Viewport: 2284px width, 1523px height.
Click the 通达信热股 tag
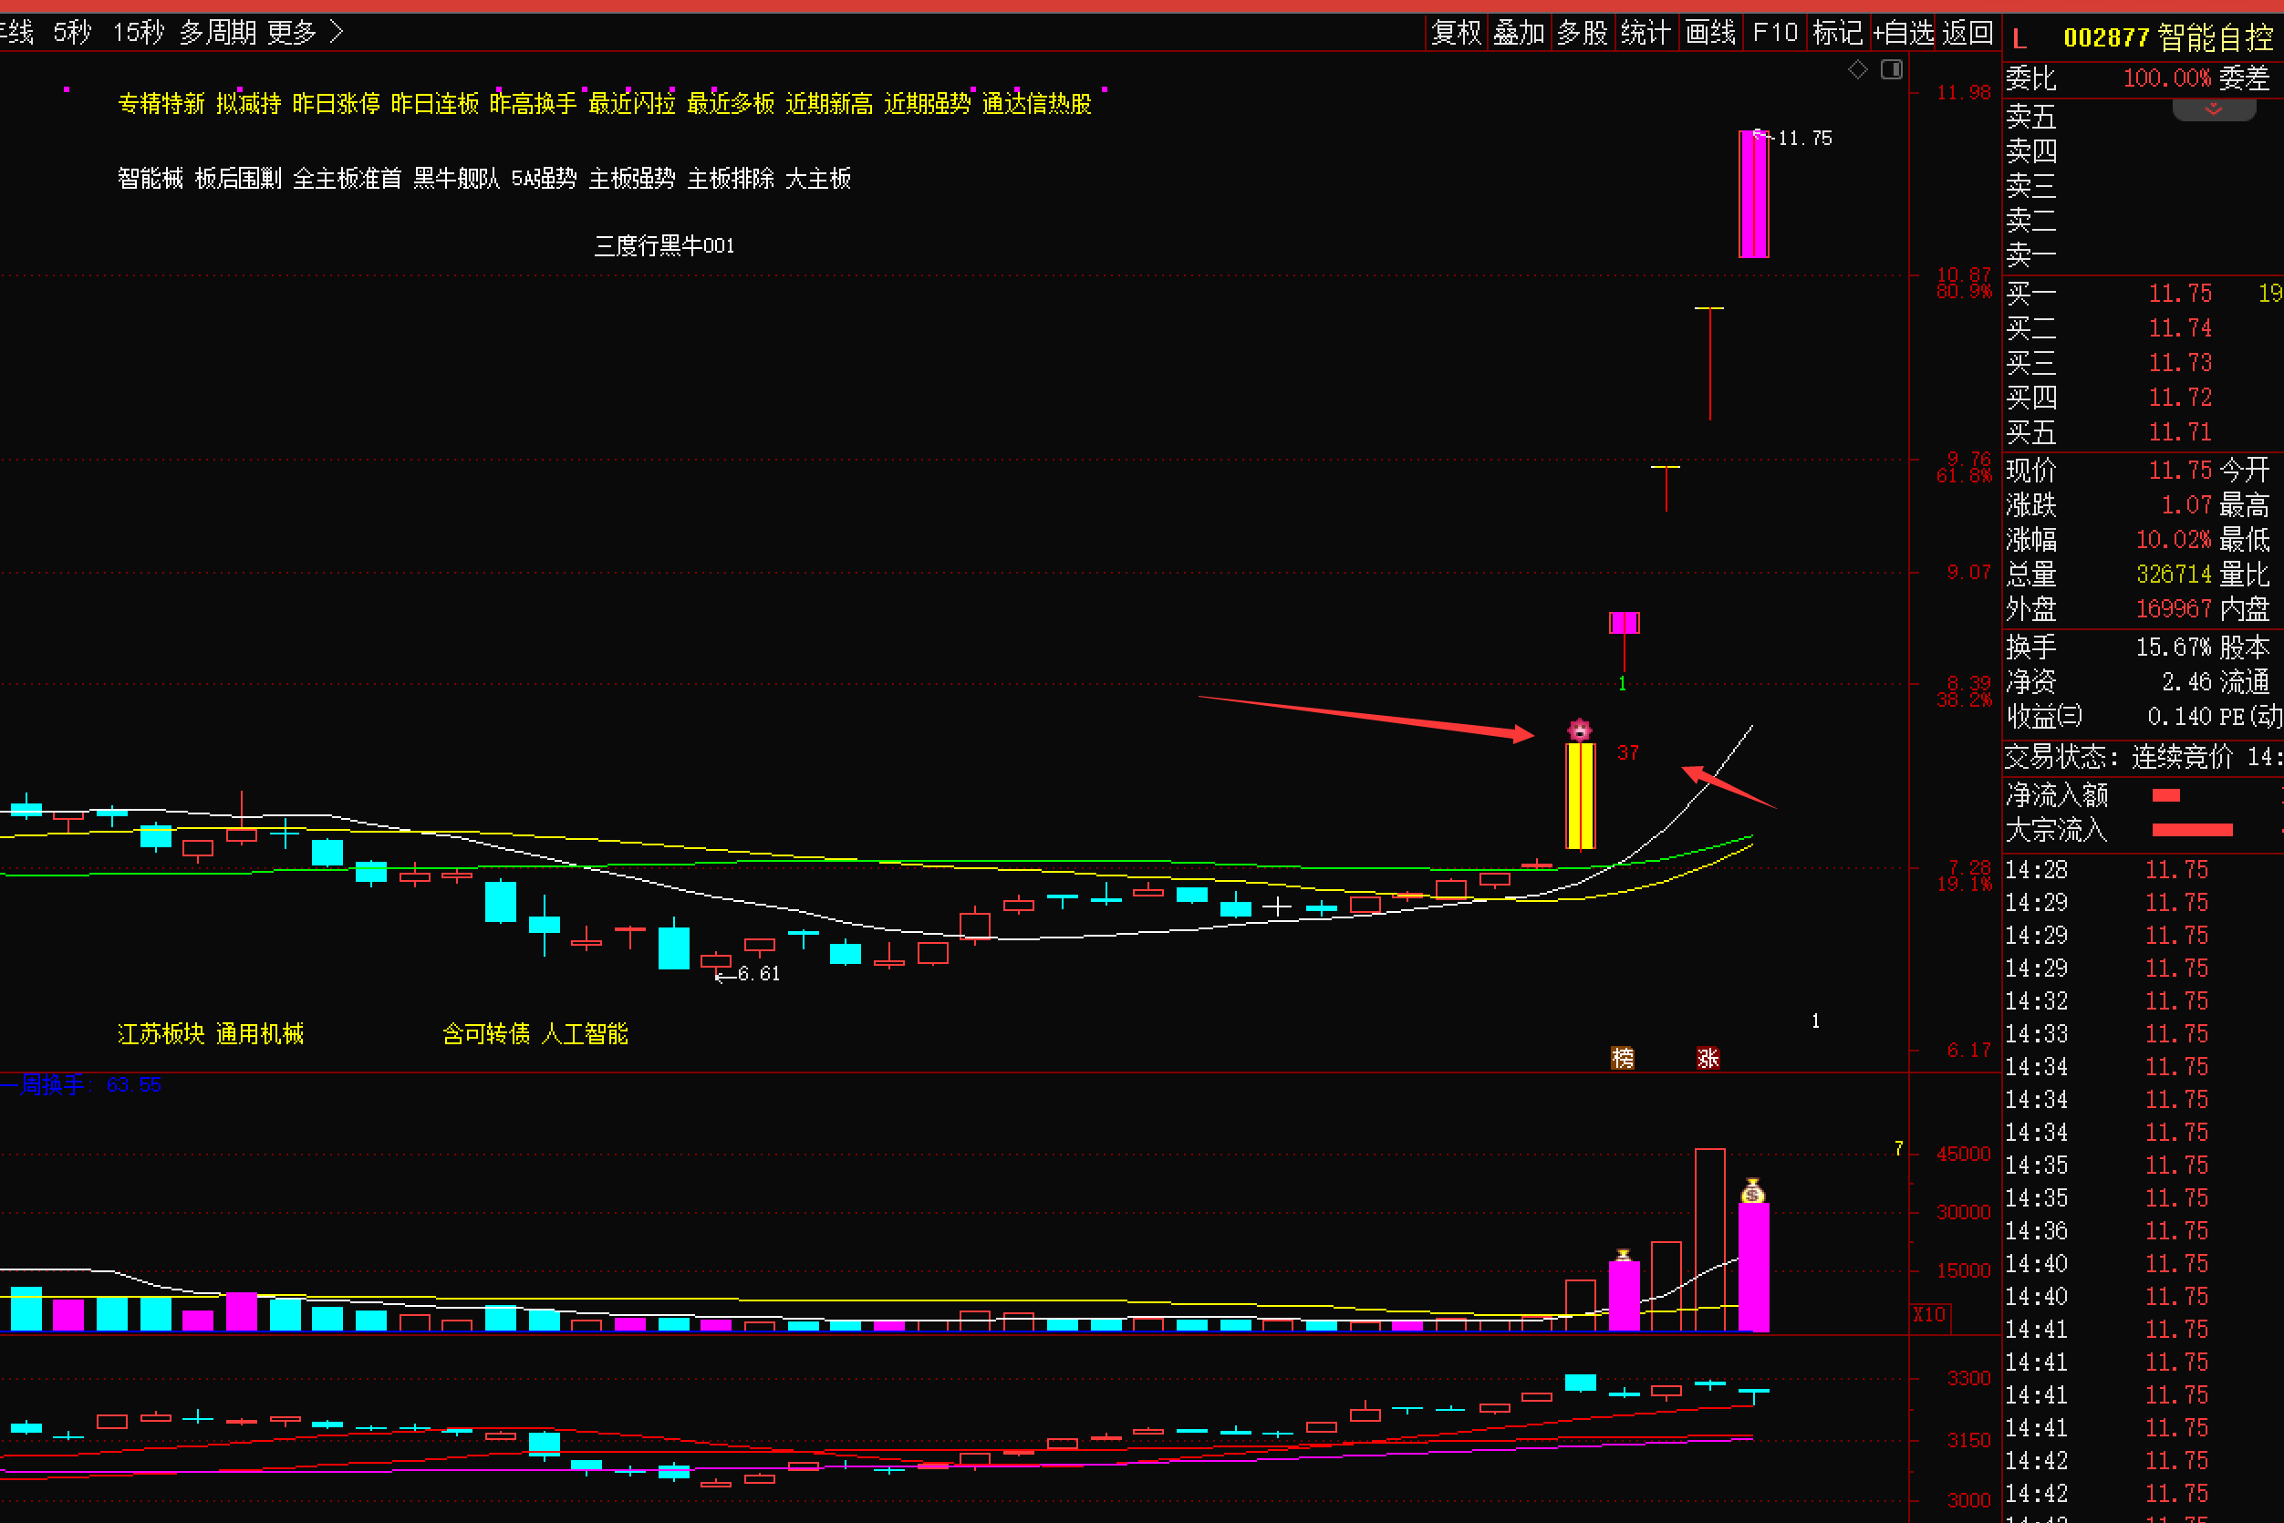point(1036,104)
